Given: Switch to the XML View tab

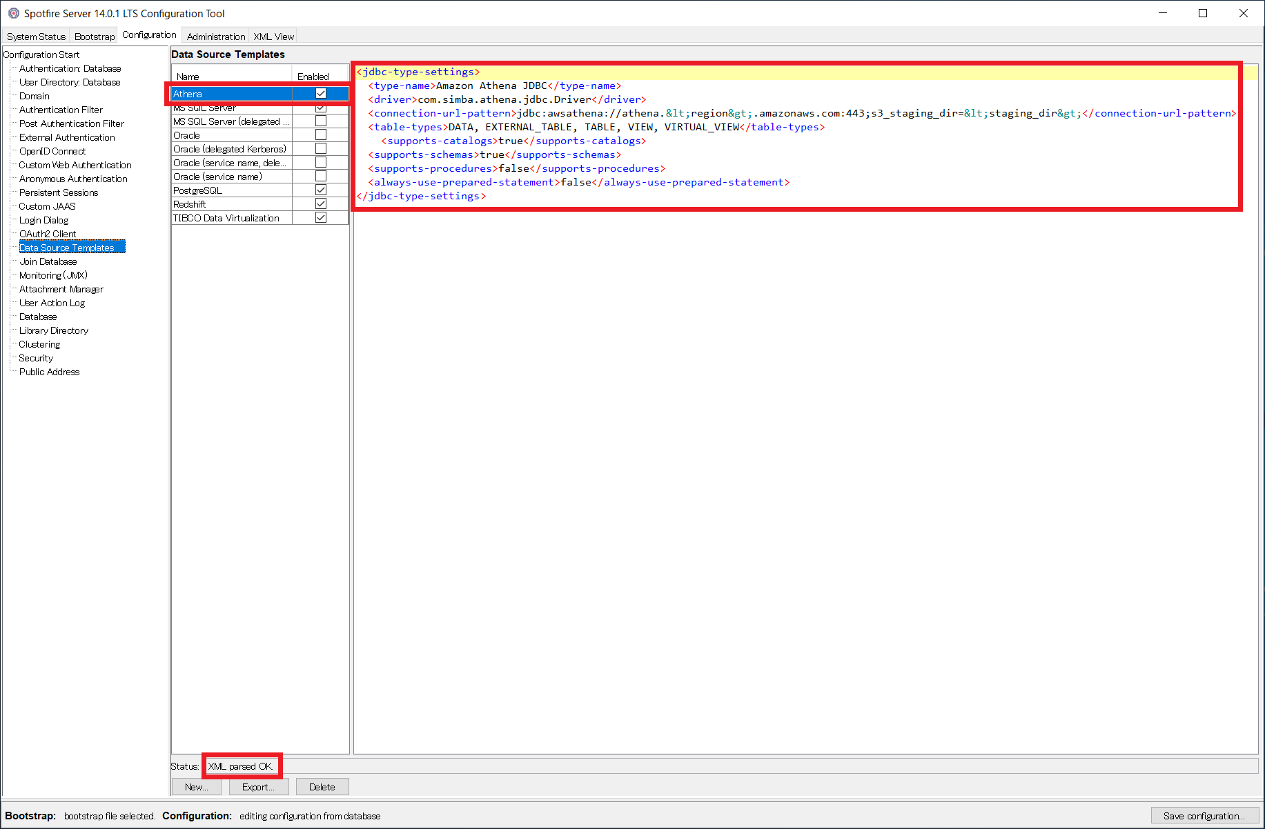Looking at the screenshot, I should pos(273,37).
